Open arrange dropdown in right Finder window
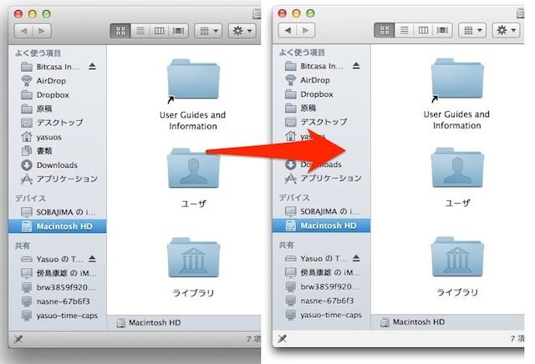This screenshot has width=535, height=364. pyautogui.click(x=472, y=30)
